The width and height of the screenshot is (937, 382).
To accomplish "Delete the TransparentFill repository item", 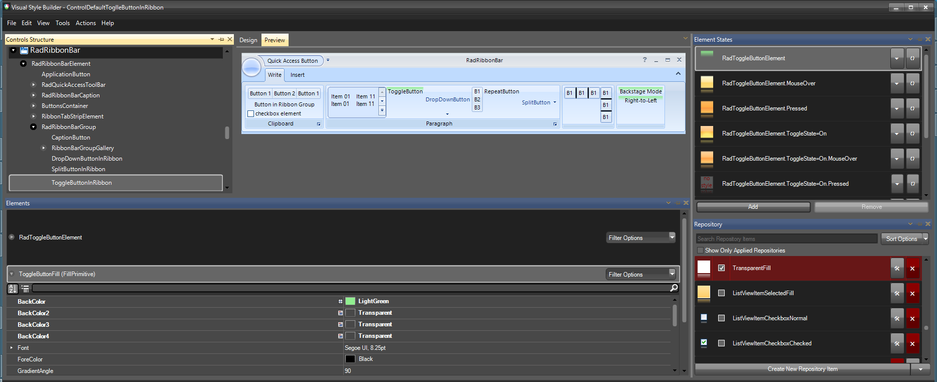I will (x=912, y=268).
